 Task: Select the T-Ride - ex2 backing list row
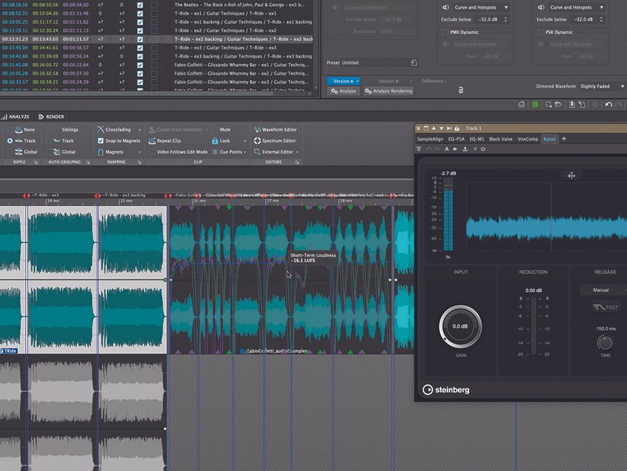click(x=157, y=39)
